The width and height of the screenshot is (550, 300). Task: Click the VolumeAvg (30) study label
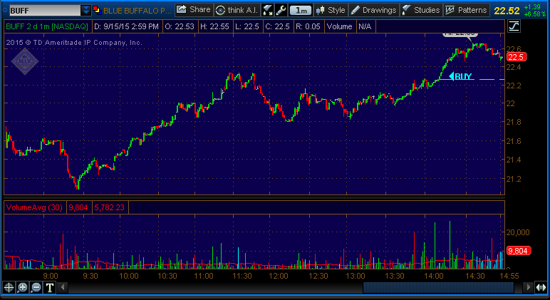(x=34, y=207)
